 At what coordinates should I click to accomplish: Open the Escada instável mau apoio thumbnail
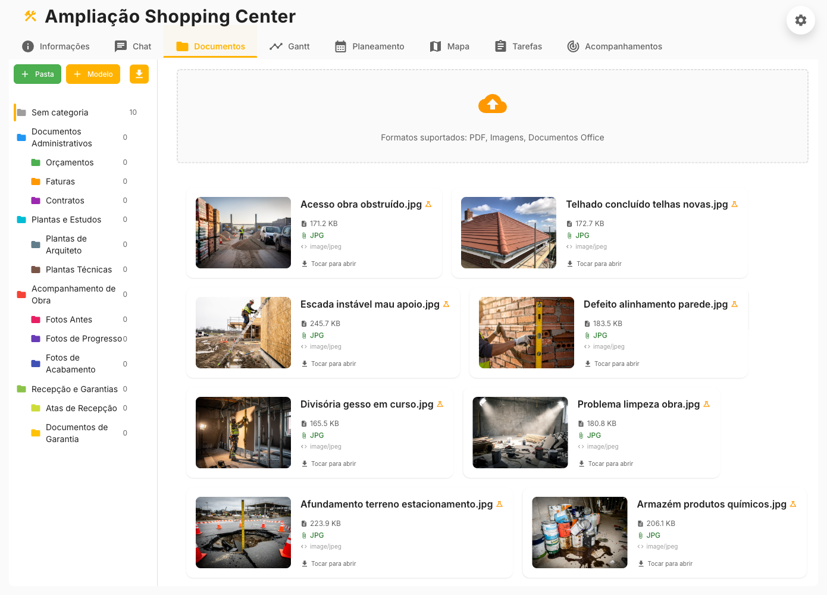(x=243, y=333)
